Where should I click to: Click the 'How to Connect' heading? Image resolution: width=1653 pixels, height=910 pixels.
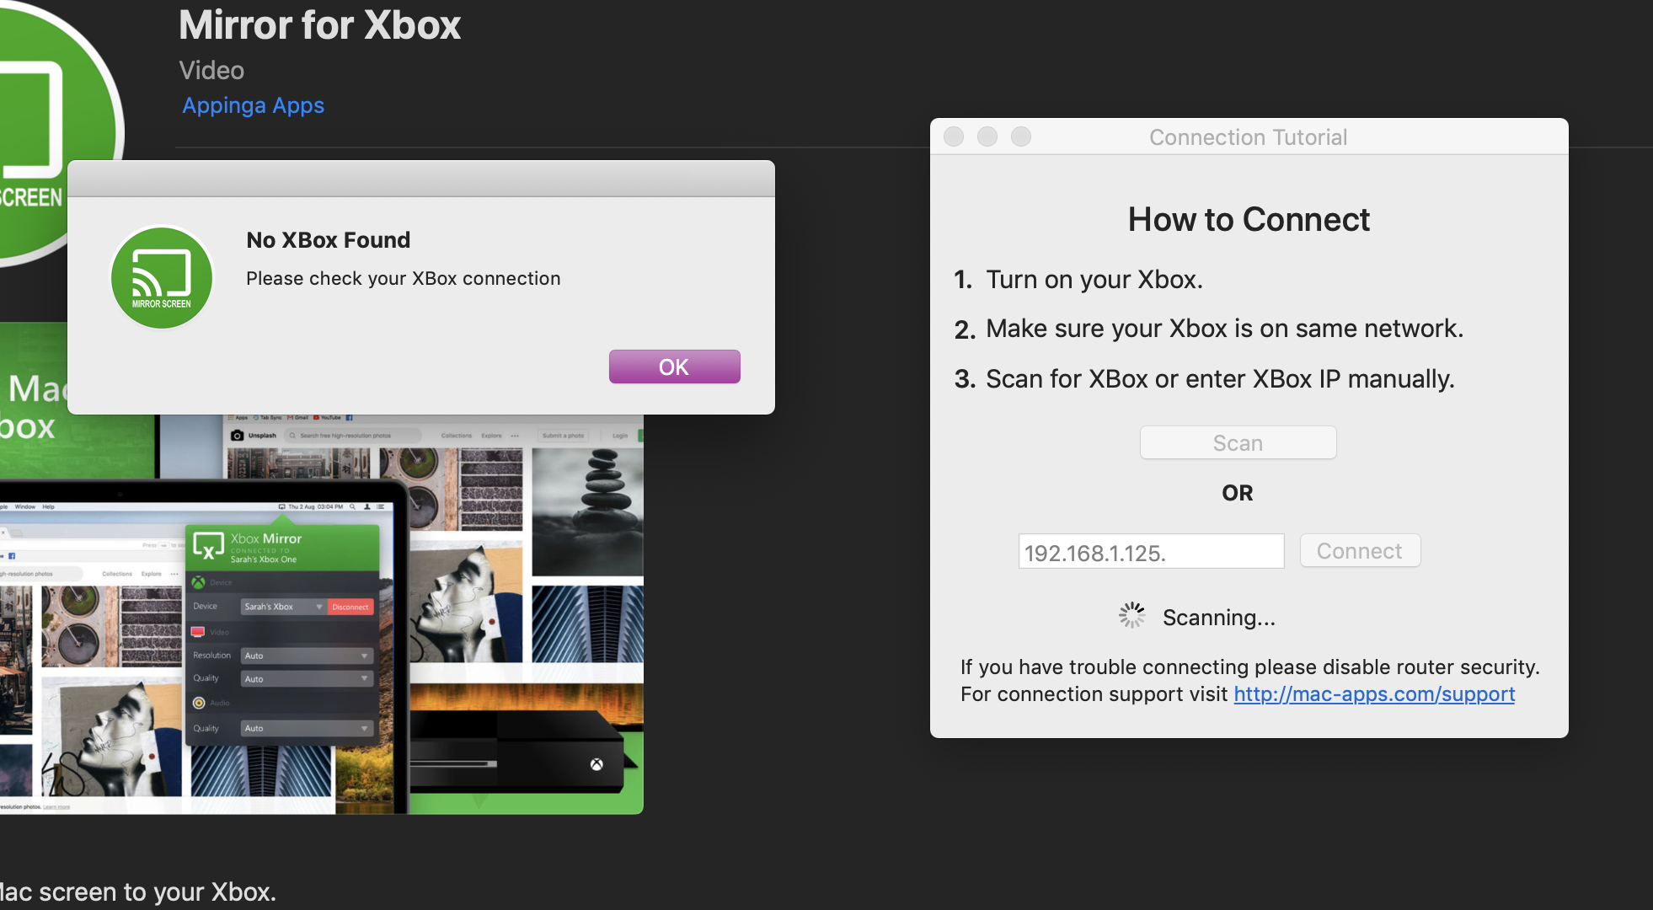tap(1249, 219)
